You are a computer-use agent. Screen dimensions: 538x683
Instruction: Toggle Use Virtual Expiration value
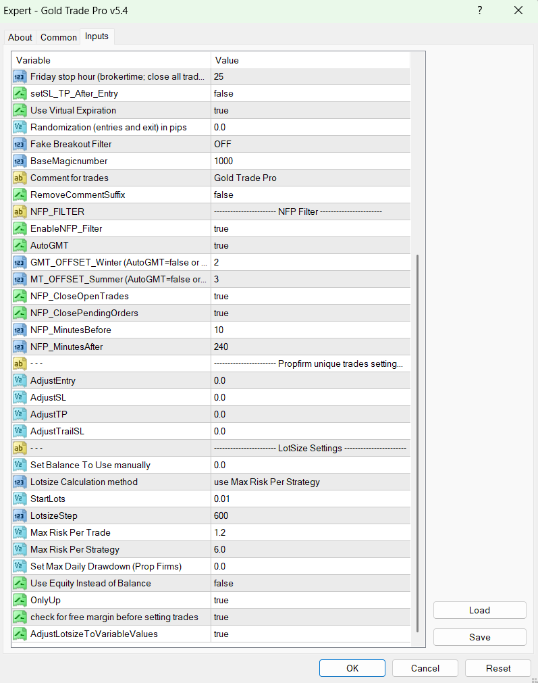click(310, 110)
